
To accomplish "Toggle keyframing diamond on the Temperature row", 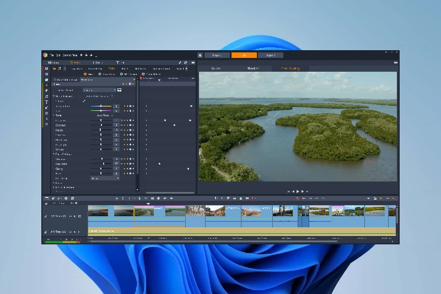I will [x=125, y=106].
